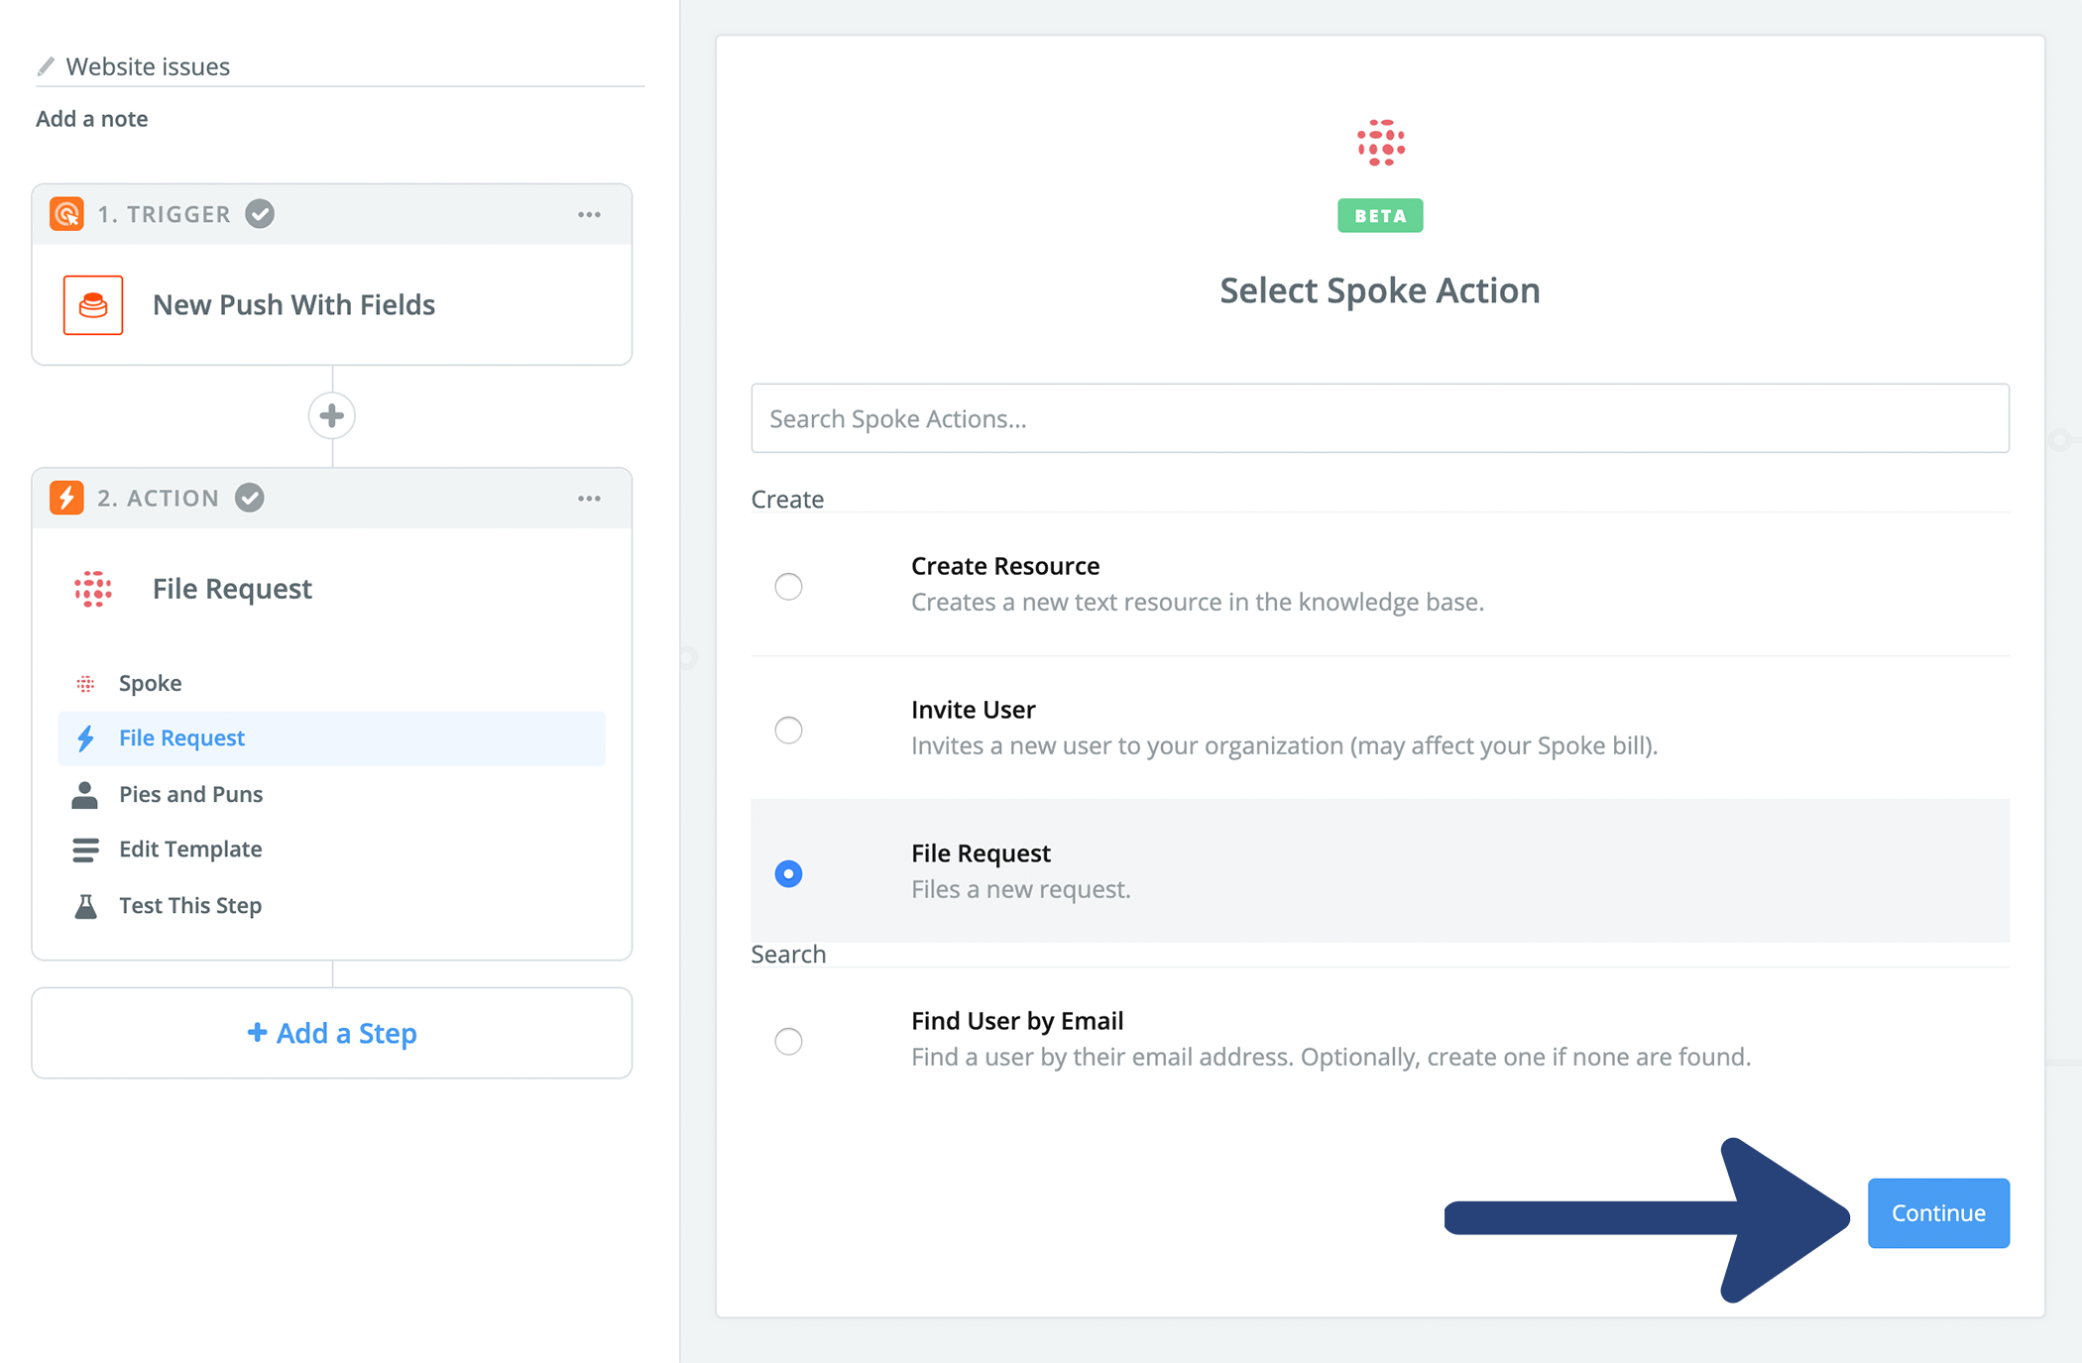Click the 1. TRIGGER header label

coord(164,214)
